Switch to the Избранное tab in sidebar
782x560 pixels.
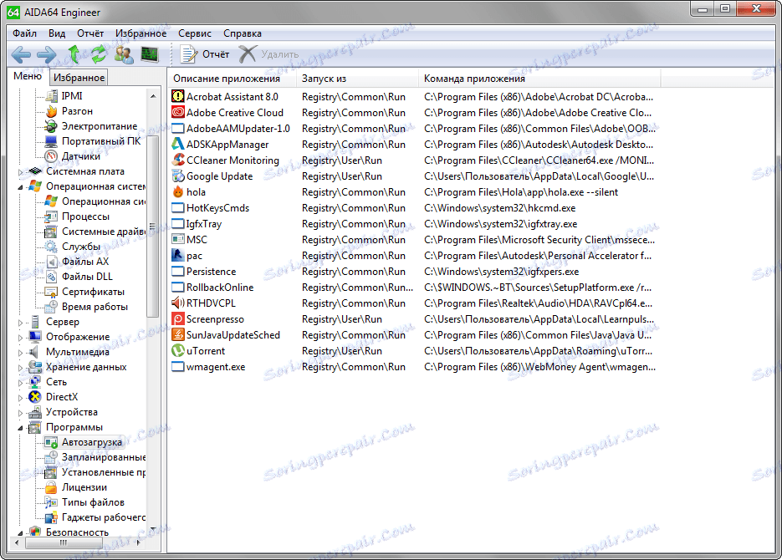coord(79,77)
